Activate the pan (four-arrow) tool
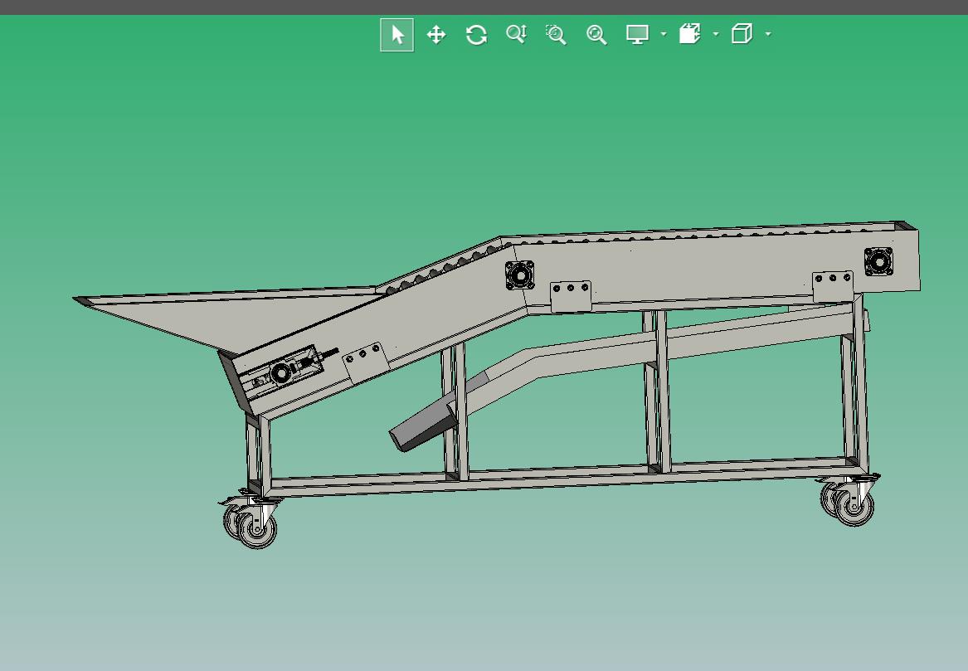968x671 pixels. pyautogui.click(x=436, y=35)
